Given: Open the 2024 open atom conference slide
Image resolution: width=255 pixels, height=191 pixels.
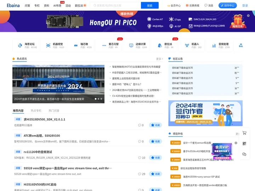Looking at the screenshot, I should pos(58,84).
